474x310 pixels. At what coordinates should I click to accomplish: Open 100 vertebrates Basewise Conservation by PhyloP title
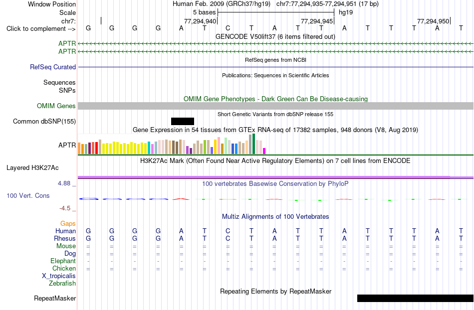275,183
